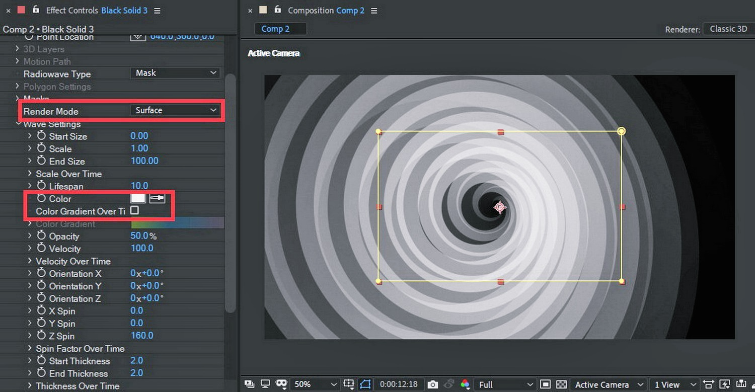The image size is (755, 392).
Task: Open the Active Camera view dropdown
Action: (609, 384)
